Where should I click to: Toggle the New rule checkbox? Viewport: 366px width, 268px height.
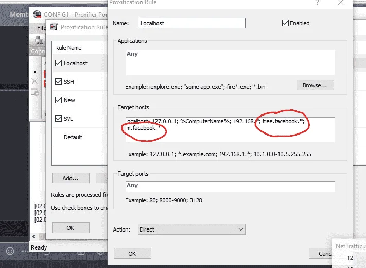58,100
